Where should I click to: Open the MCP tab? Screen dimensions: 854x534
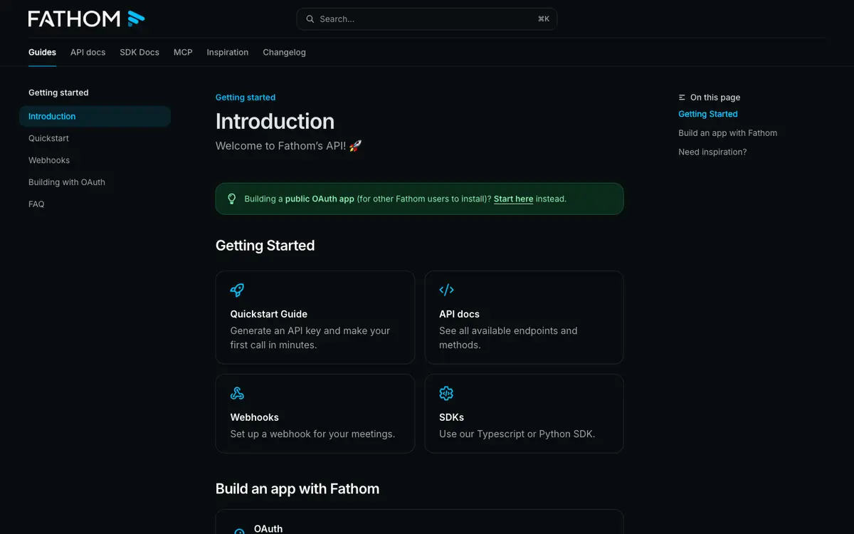[183, 52]
